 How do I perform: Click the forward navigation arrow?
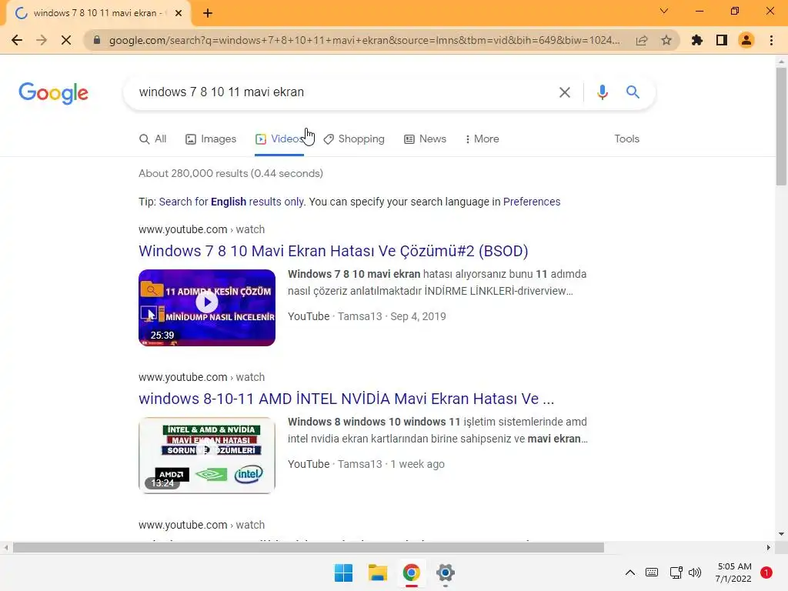tap(42, 40)
